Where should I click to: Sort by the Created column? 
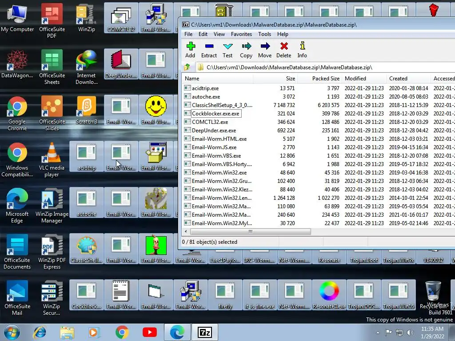[409, 79]
